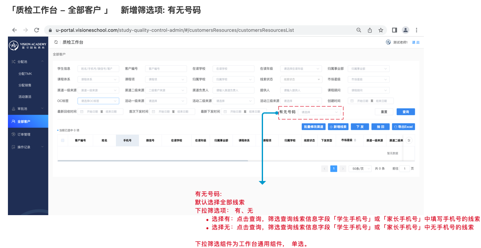
Task: Export results with 导出Excel button
Action: (403, 127)
